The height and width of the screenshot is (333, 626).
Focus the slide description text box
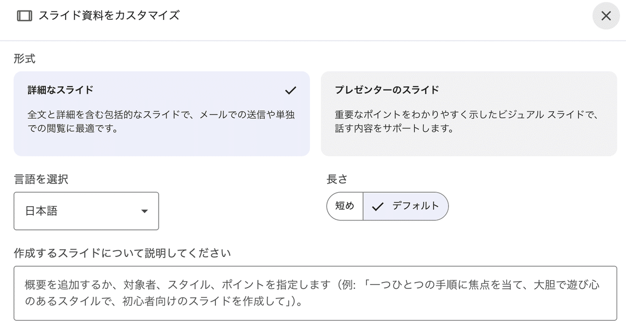315,293
